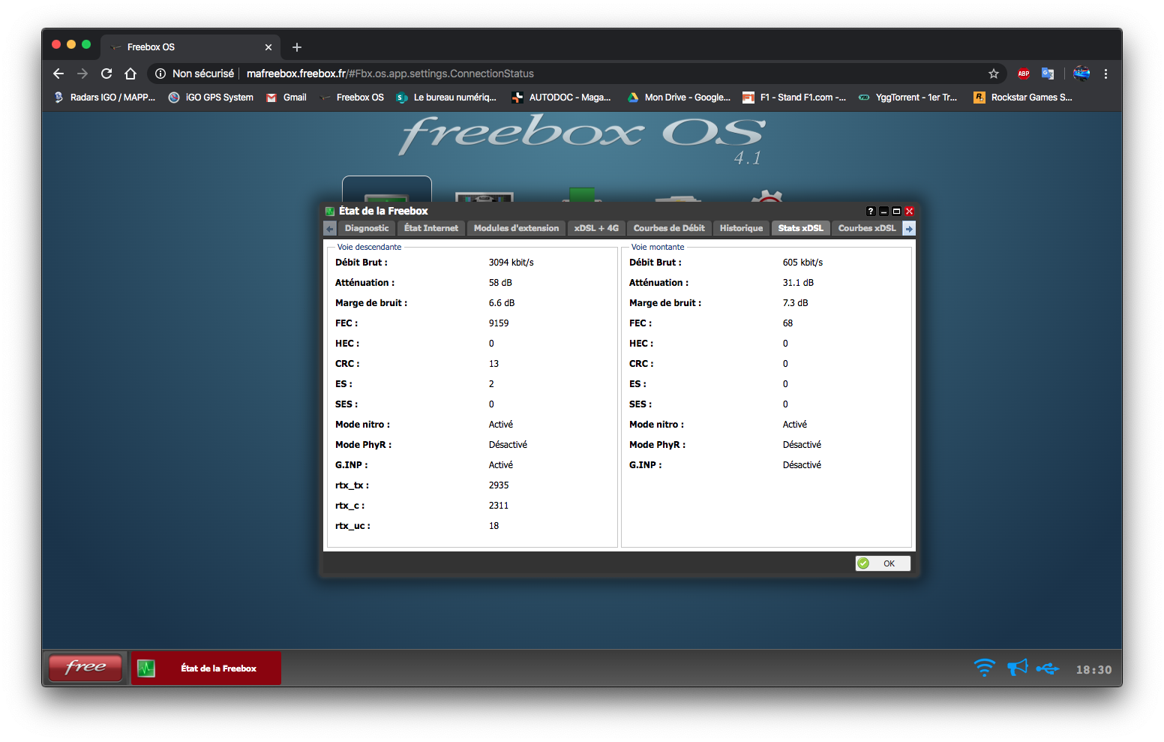Open the USB devices icon in the taskbar
1164x742 pixels.
[1048, 668]
